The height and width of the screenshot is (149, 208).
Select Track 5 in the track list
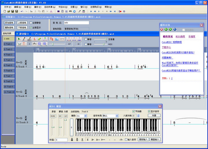coord(8,65)
